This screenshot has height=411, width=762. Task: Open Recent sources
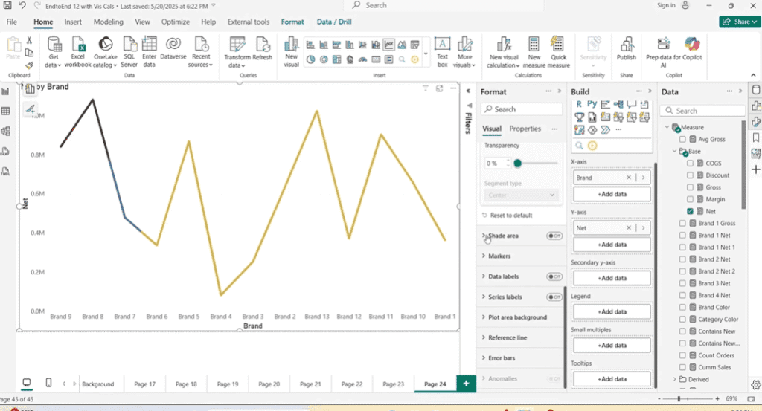coord(201,52)
